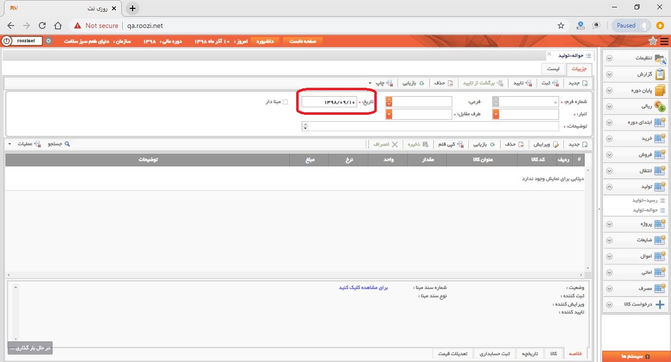Click جستجو search in the grid toolbar
The image size is (671, 362).
tap(59, 145)
